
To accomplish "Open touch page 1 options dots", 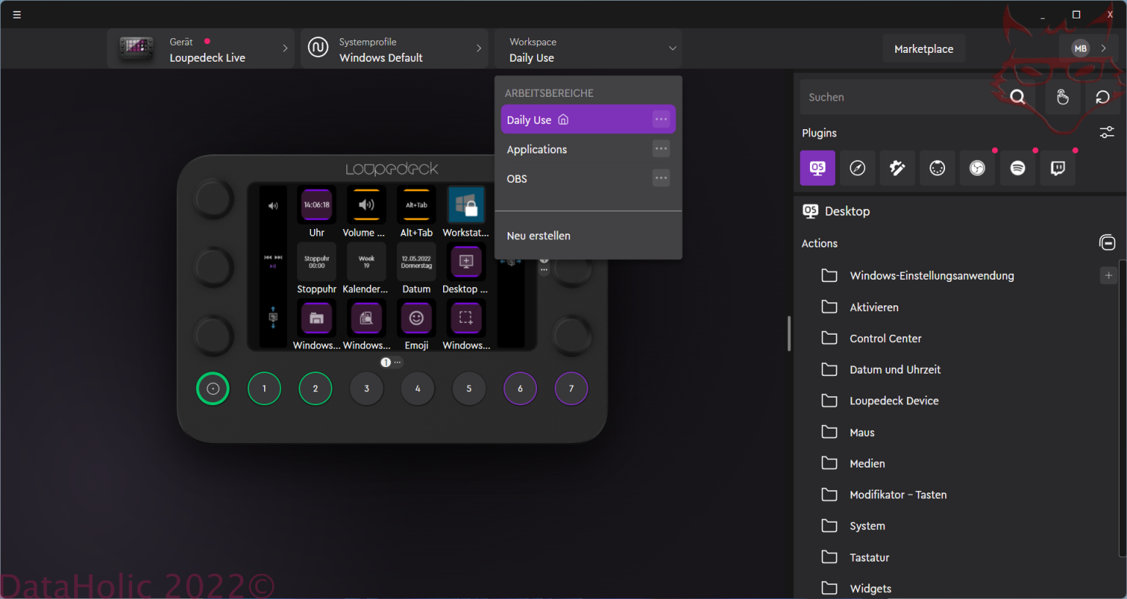I will pos(398,363).
